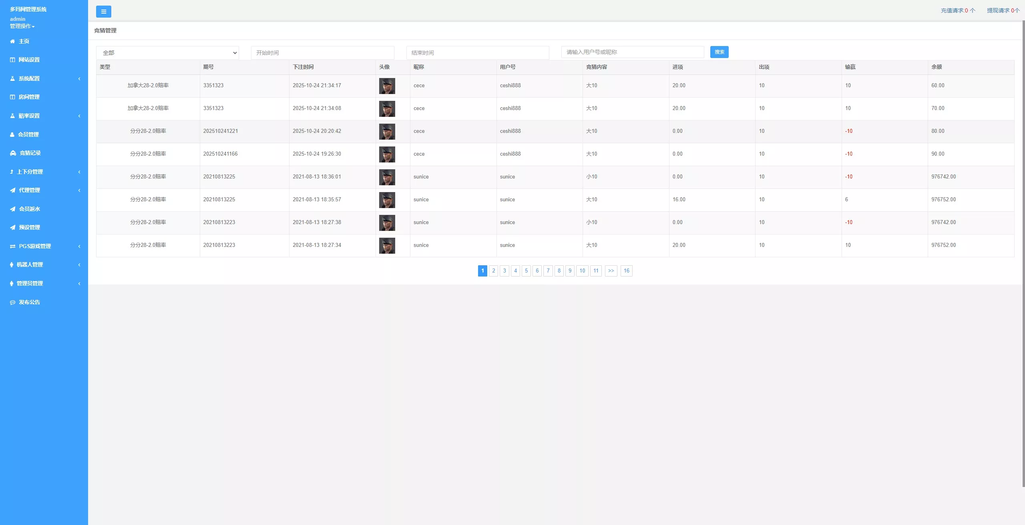The height and width of the screenshot is (525, 1025).
Task: Open the 全部 type filter dropdown
Action: click(167, 53)
